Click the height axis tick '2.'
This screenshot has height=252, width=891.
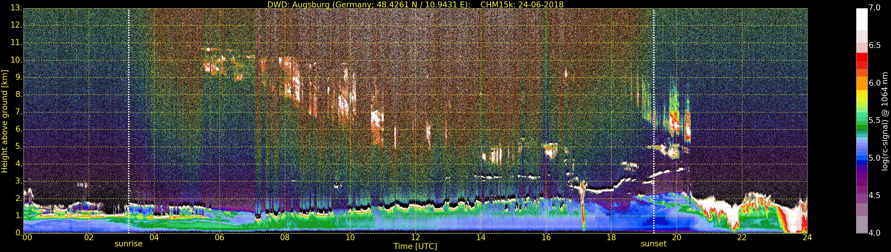pos(19,198)
